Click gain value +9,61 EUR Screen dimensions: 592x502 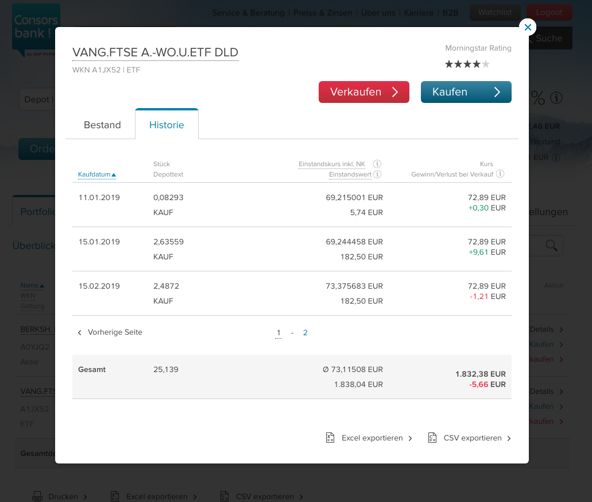487,252
